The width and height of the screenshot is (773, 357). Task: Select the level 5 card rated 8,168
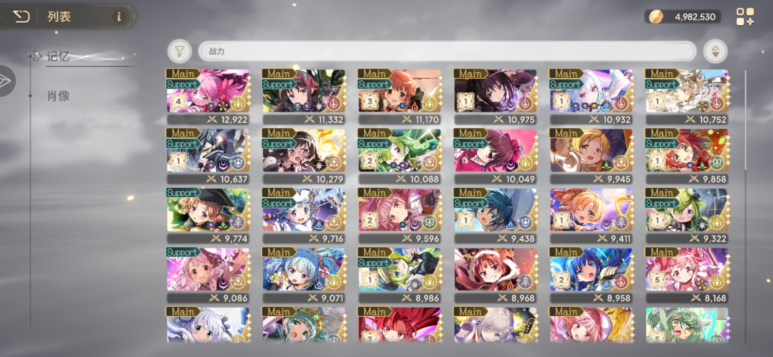pyautogui.click(x=687, y=275)
